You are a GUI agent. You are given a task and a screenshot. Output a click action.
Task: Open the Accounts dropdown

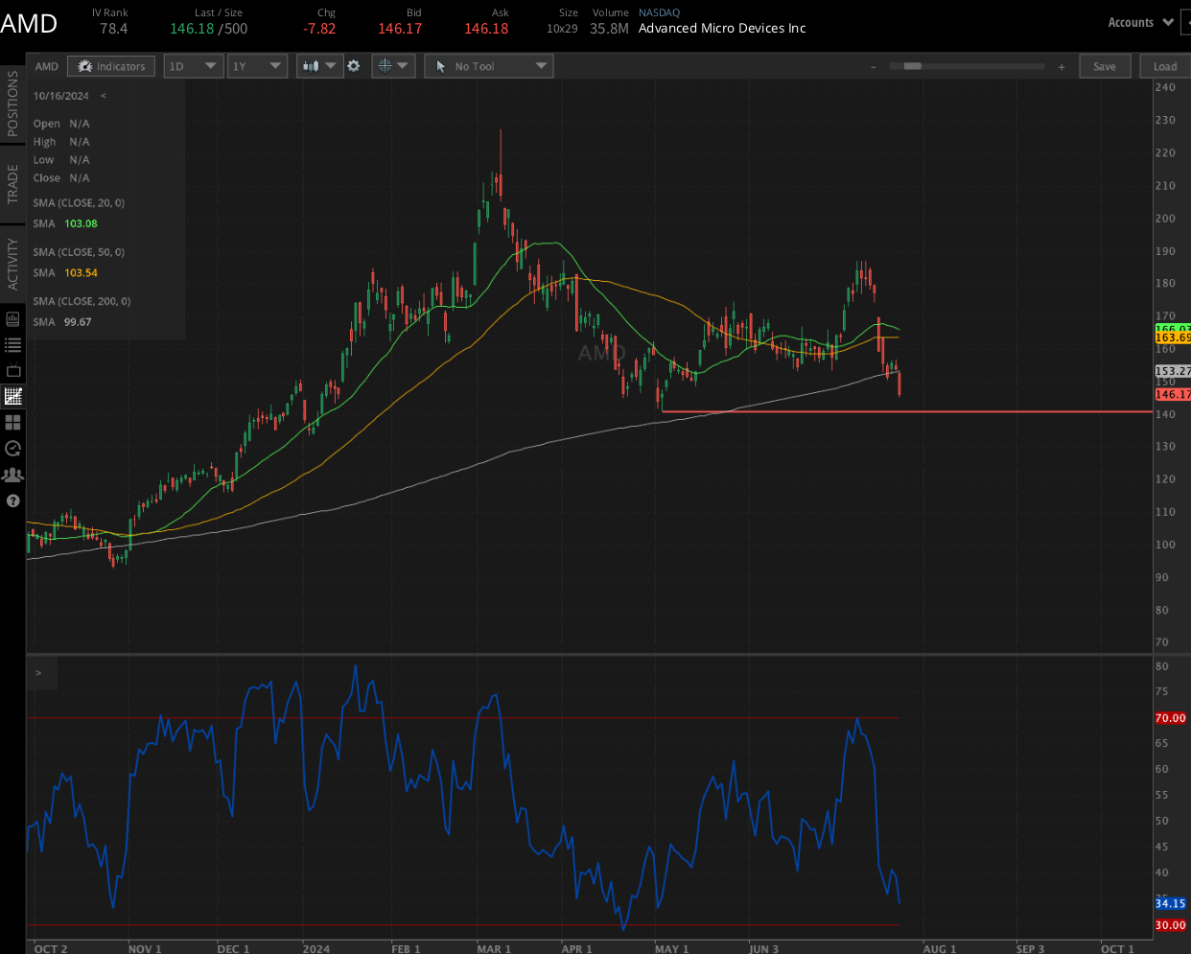1140,21
